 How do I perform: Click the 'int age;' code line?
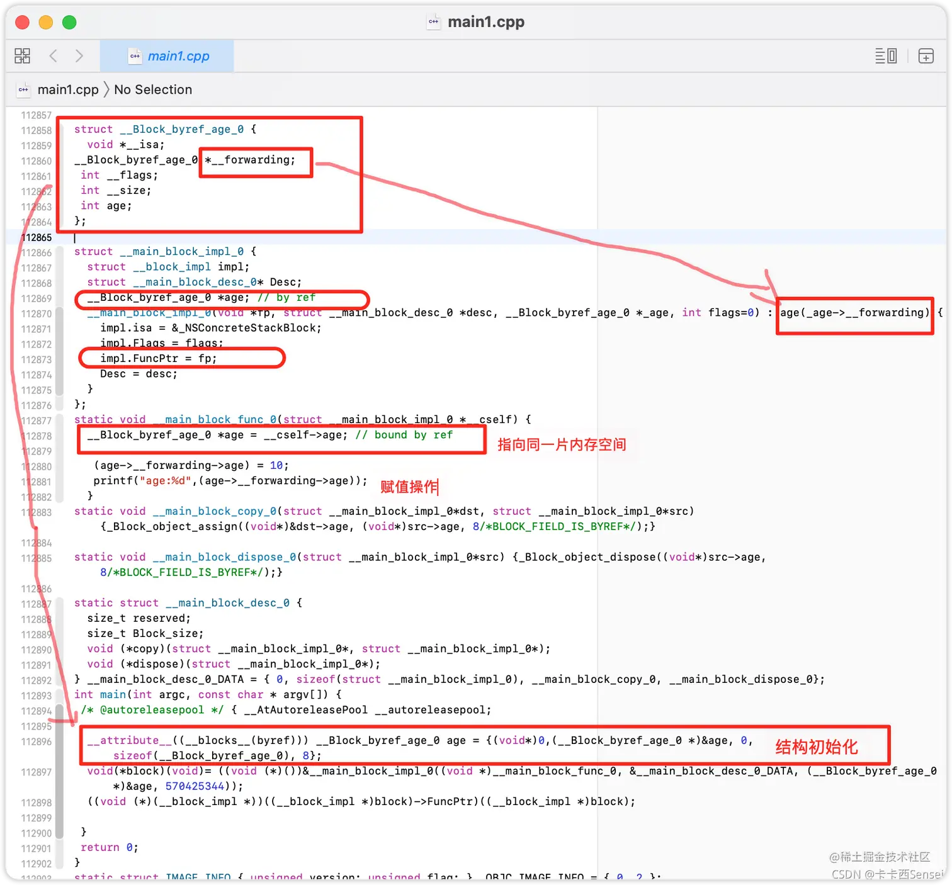[x=106, y=205]
